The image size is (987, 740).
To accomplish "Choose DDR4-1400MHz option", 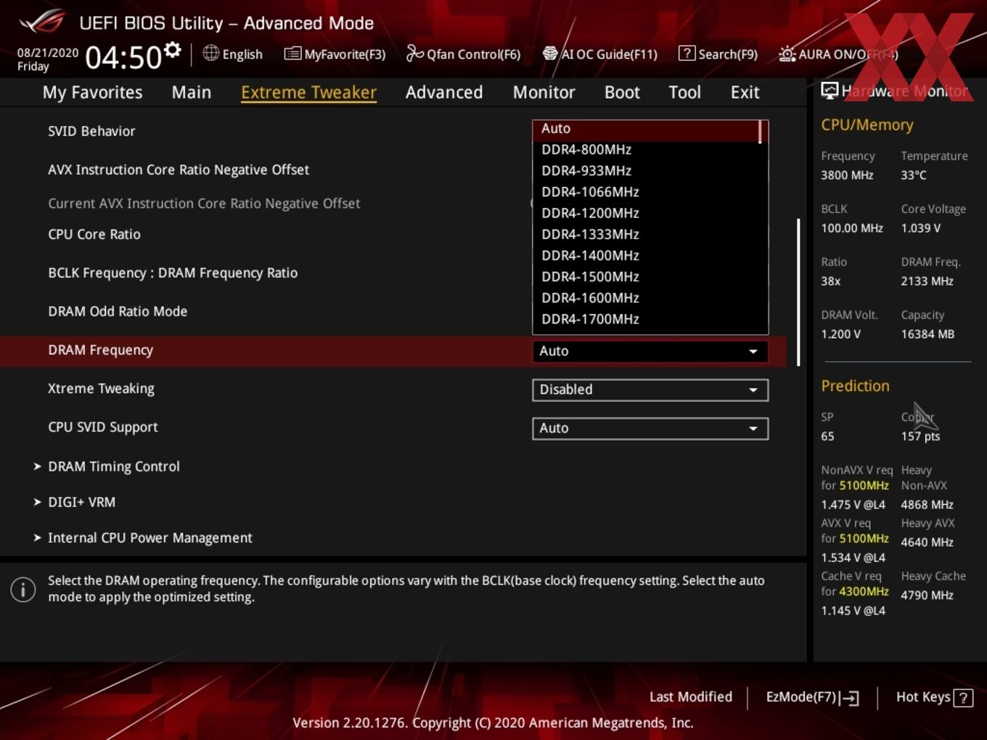I will (x=646, y=255).
